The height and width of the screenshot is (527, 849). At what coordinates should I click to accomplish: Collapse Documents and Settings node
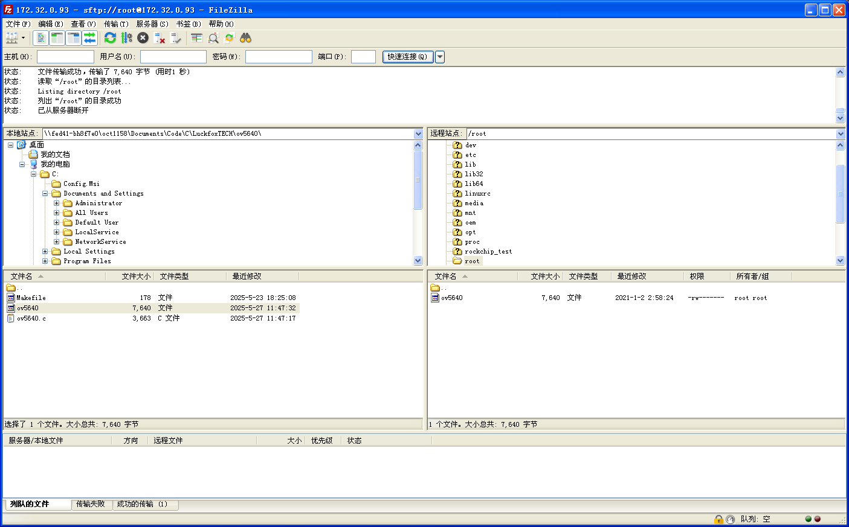tap(45, 193)
